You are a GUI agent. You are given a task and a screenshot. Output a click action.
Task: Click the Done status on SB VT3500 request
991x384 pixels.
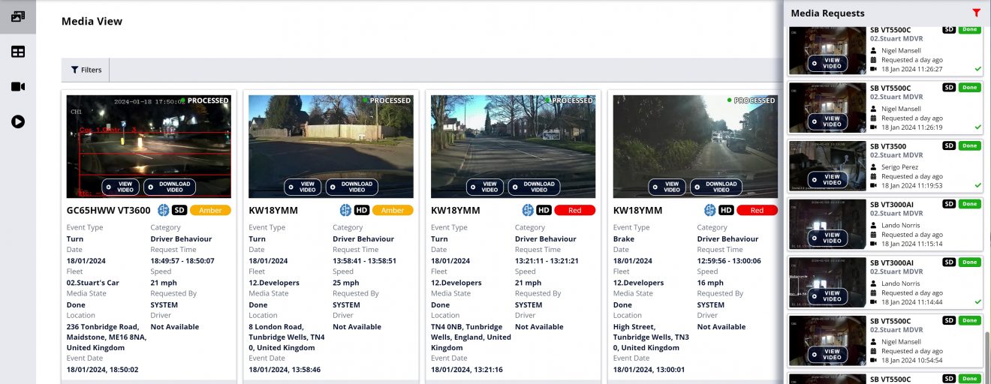click(969, 145)
